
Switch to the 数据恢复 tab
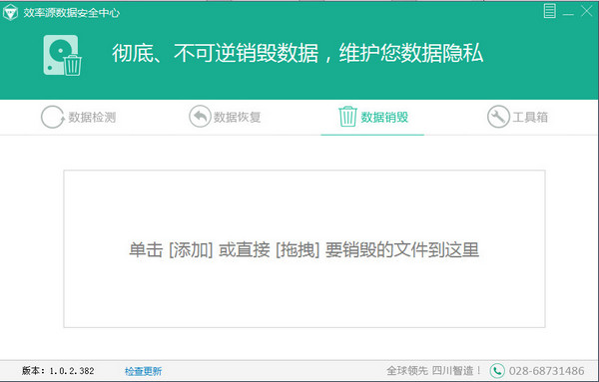(x=225, y=117)
